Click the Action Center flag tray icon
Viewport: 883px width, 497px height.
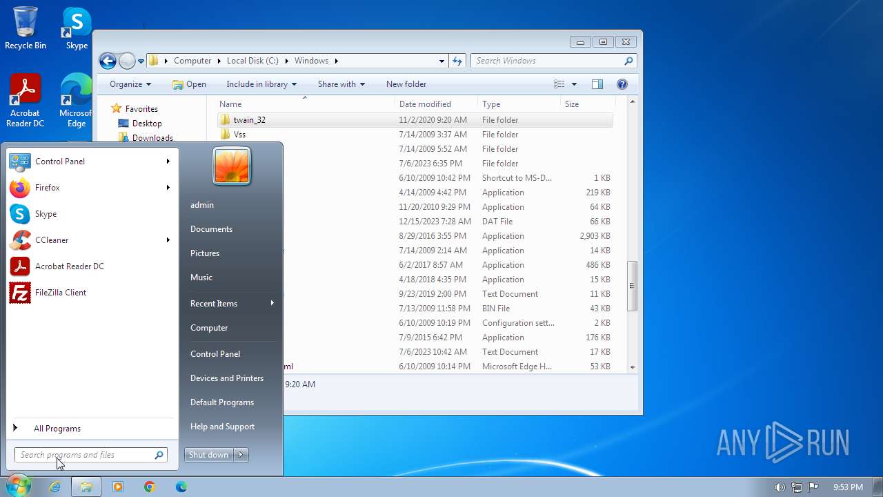[x=813, y=487]
